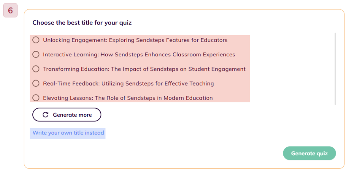Click the green Generate quiz button
Screen dimensions: 348x173
309,153
